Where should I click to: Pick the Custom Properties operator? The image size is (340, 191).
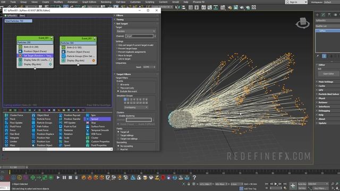100,142
